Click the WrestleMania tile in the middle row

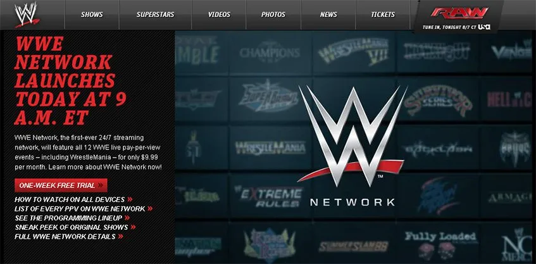[270, 148]
